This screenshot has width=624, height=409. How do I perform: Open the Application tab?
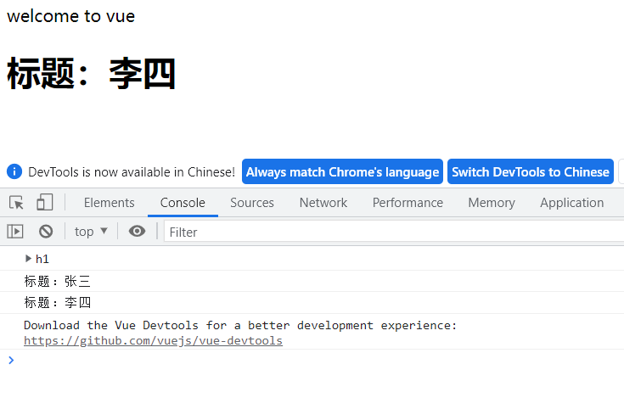coord(571,203)
